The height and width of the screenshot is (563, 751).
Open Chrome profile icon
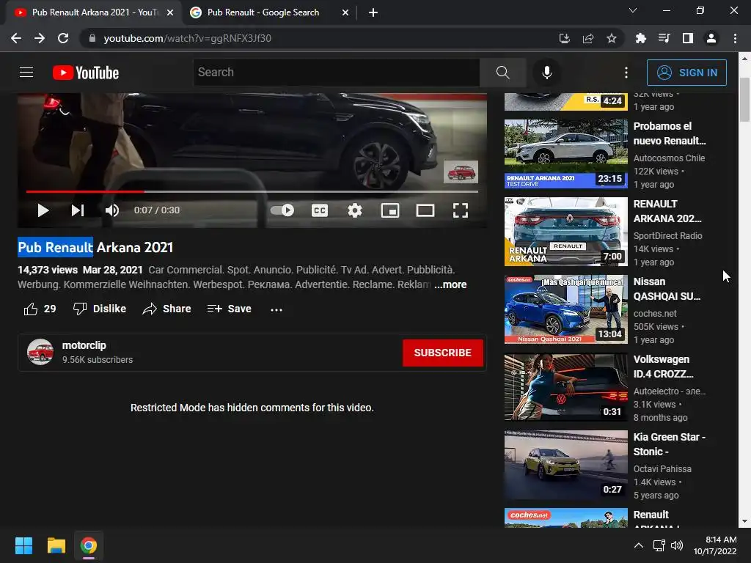711,38
